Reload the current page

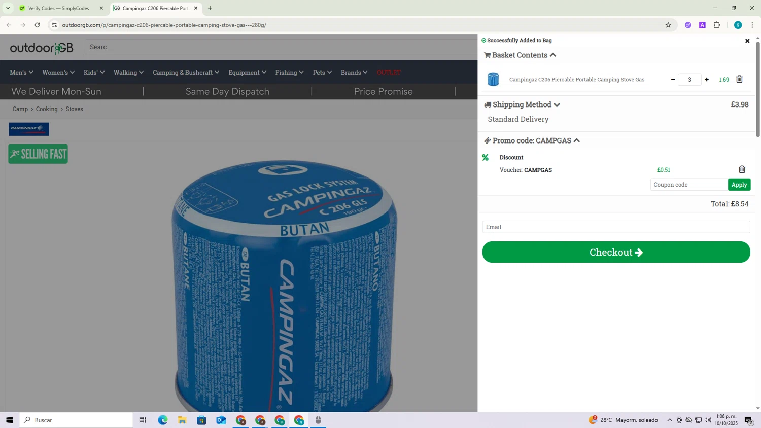point(37,25)
